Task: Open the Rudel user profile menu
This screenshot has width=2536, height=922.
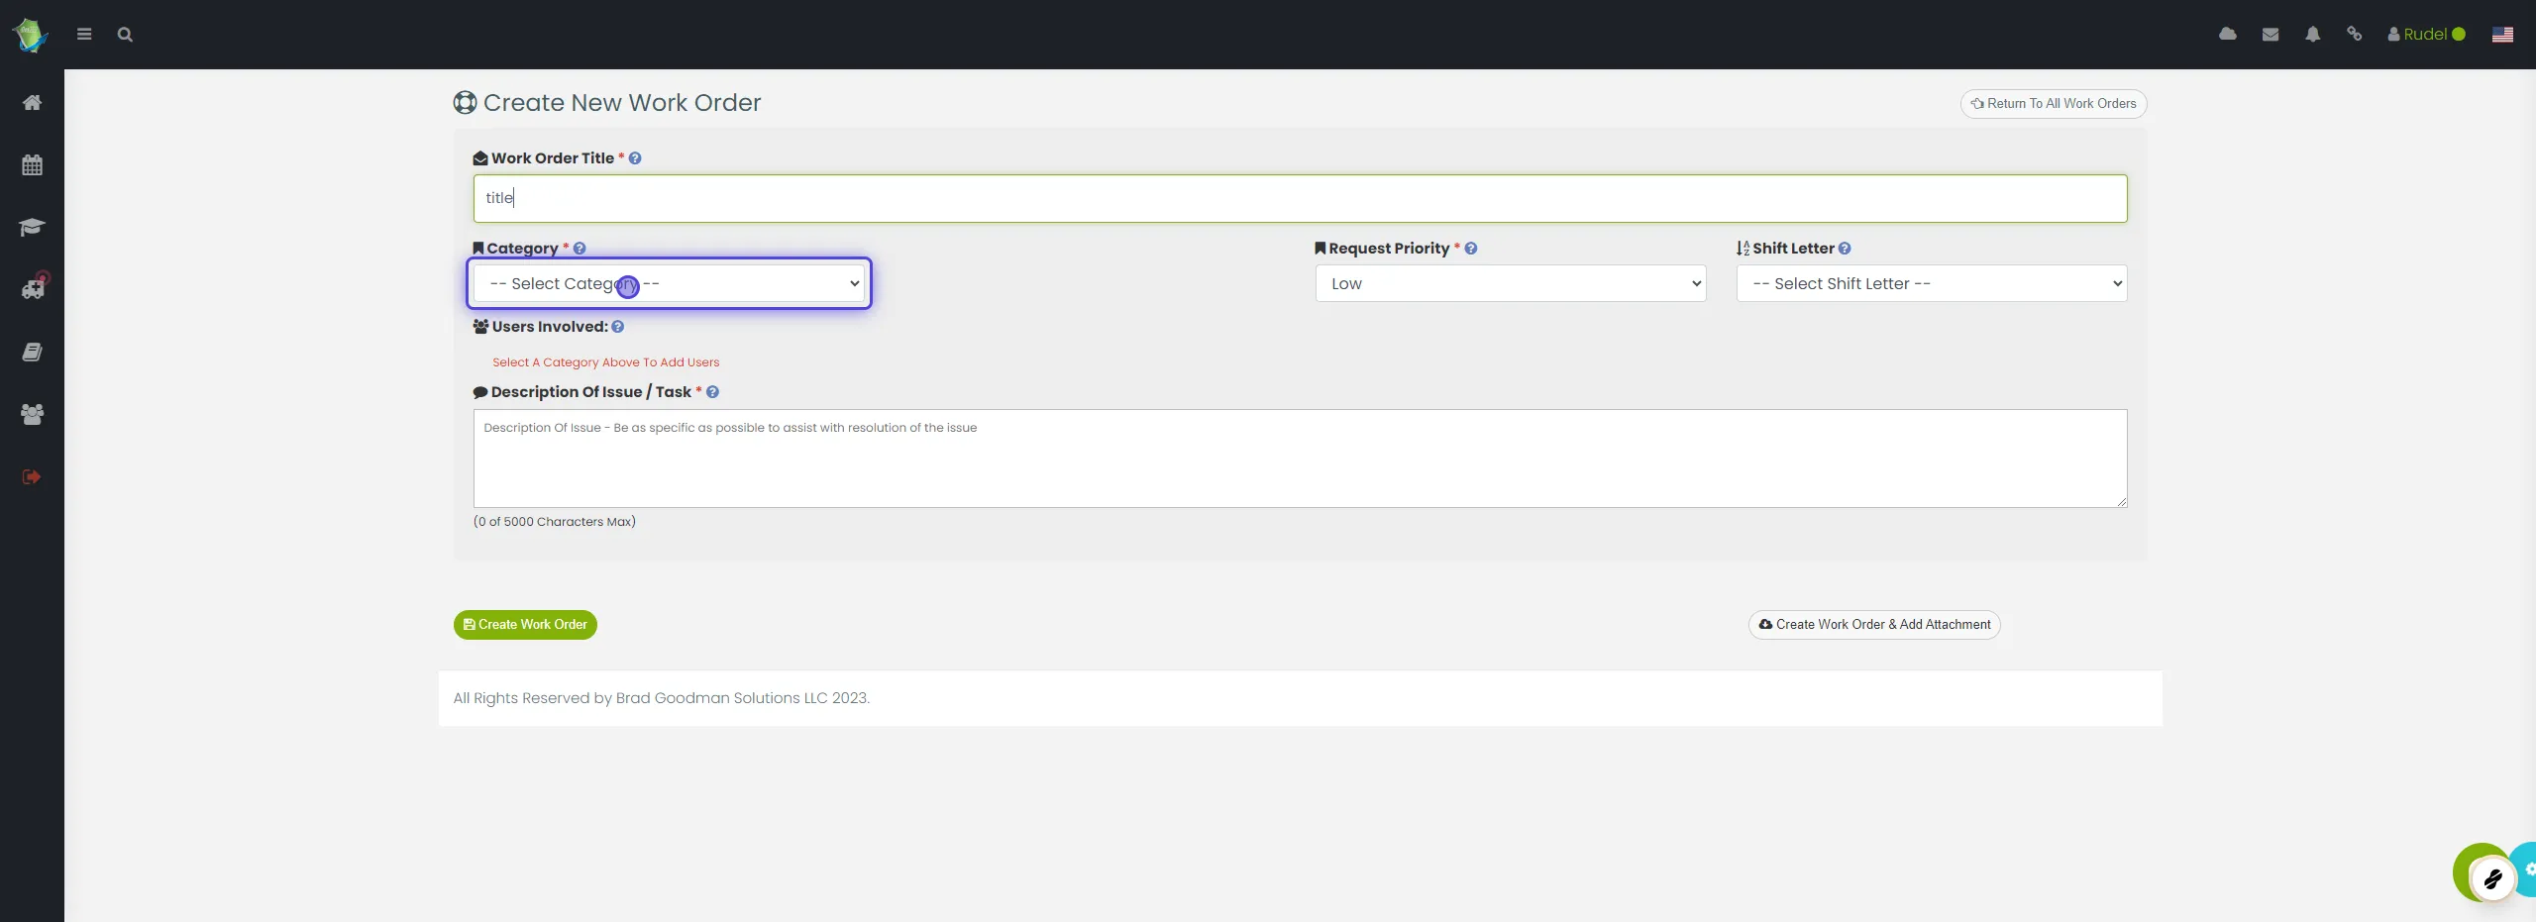Action: 2425,35
